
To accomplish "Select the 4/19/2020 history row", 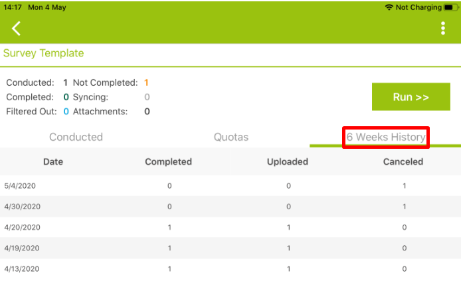I will tap(230, 248).
